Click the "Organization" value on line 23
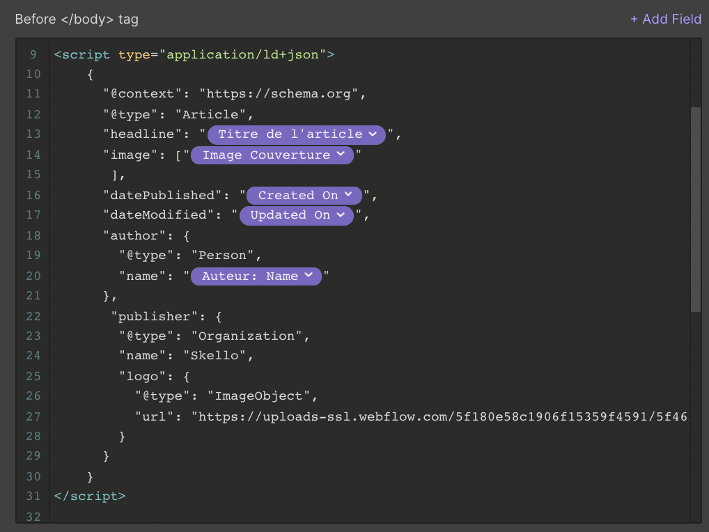This screenshot has height=532, width=709. [x=247, y=336]
